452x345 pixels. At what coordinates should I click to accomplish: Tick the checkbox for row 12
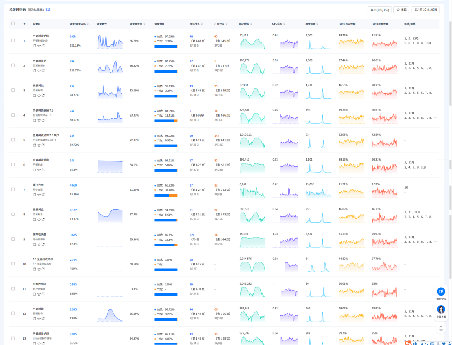[x=13, y=314]
